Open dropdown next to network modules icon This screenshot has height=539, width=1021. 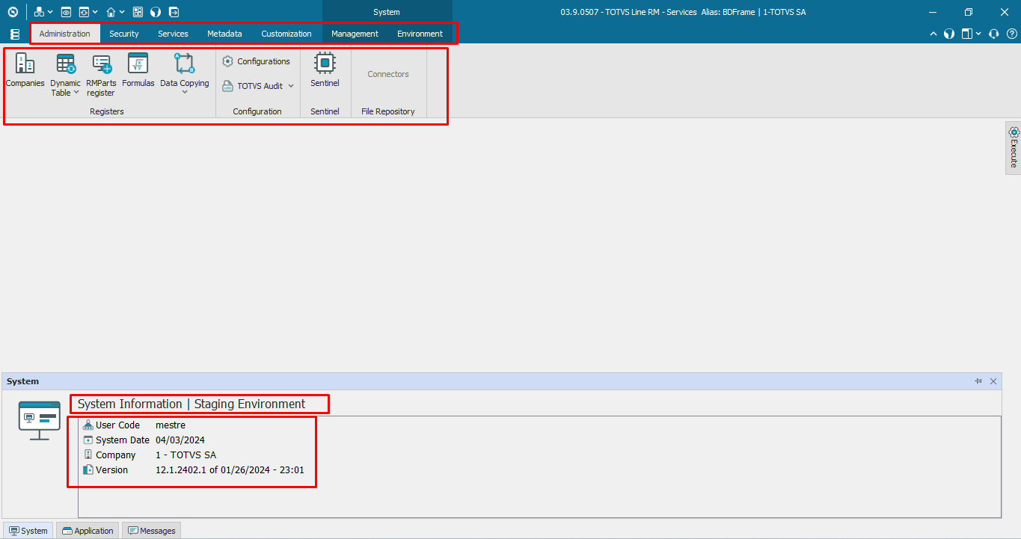[50, 12]
